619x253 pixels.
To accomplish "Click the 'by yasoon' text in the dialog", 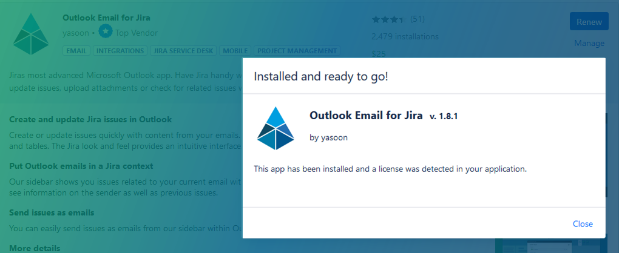I will click(328, 137).
